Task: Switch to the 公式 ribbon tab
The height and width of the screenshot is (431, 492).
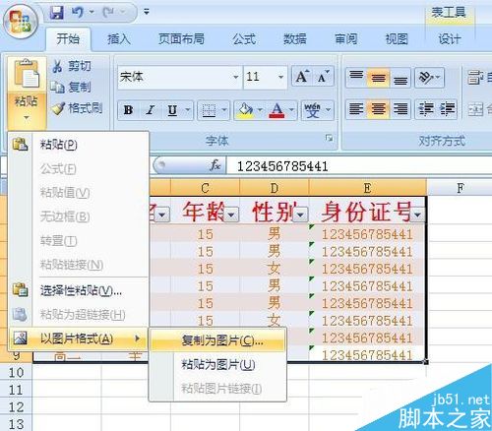Action: coord(244,38)
